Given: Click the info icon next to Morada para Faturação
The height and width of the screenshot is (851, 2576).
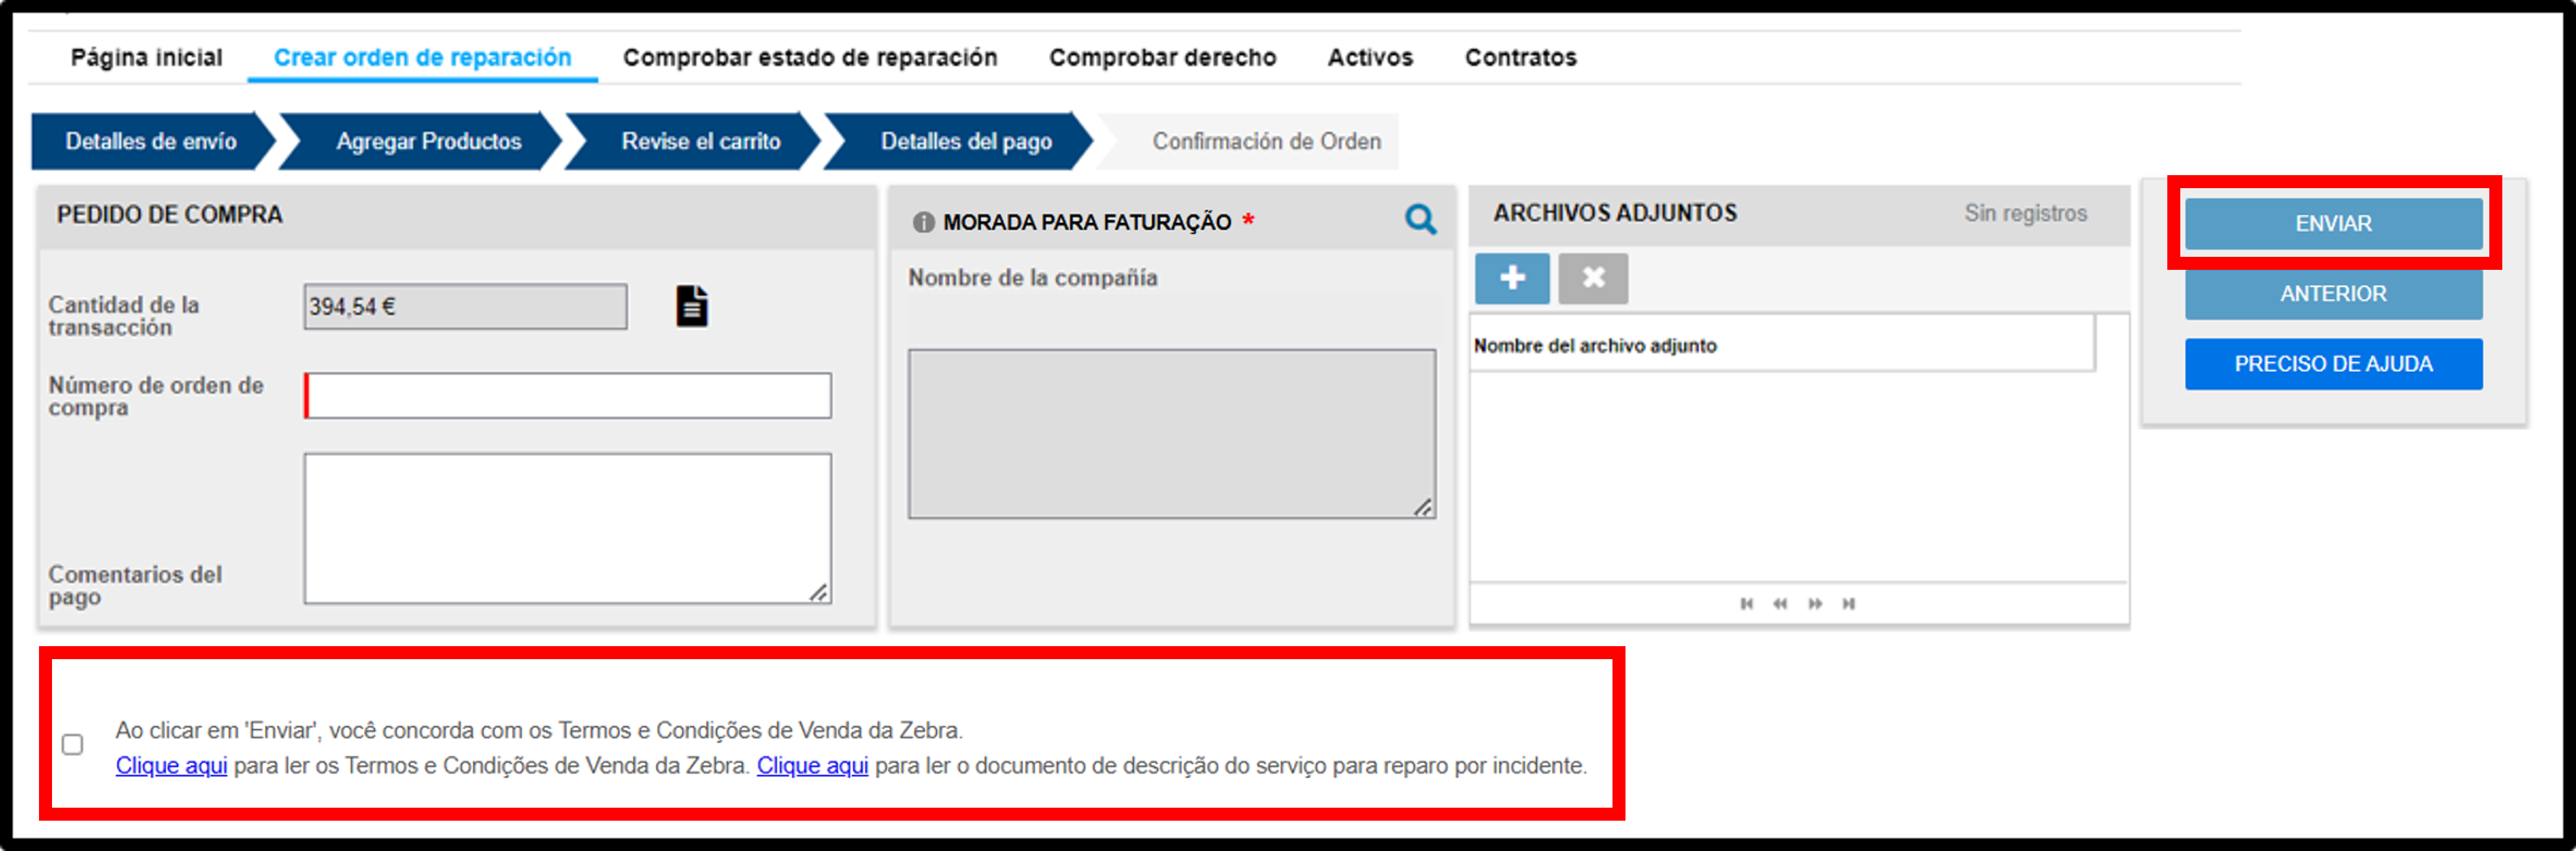Looking at the screenshot, I should point(923,222).
